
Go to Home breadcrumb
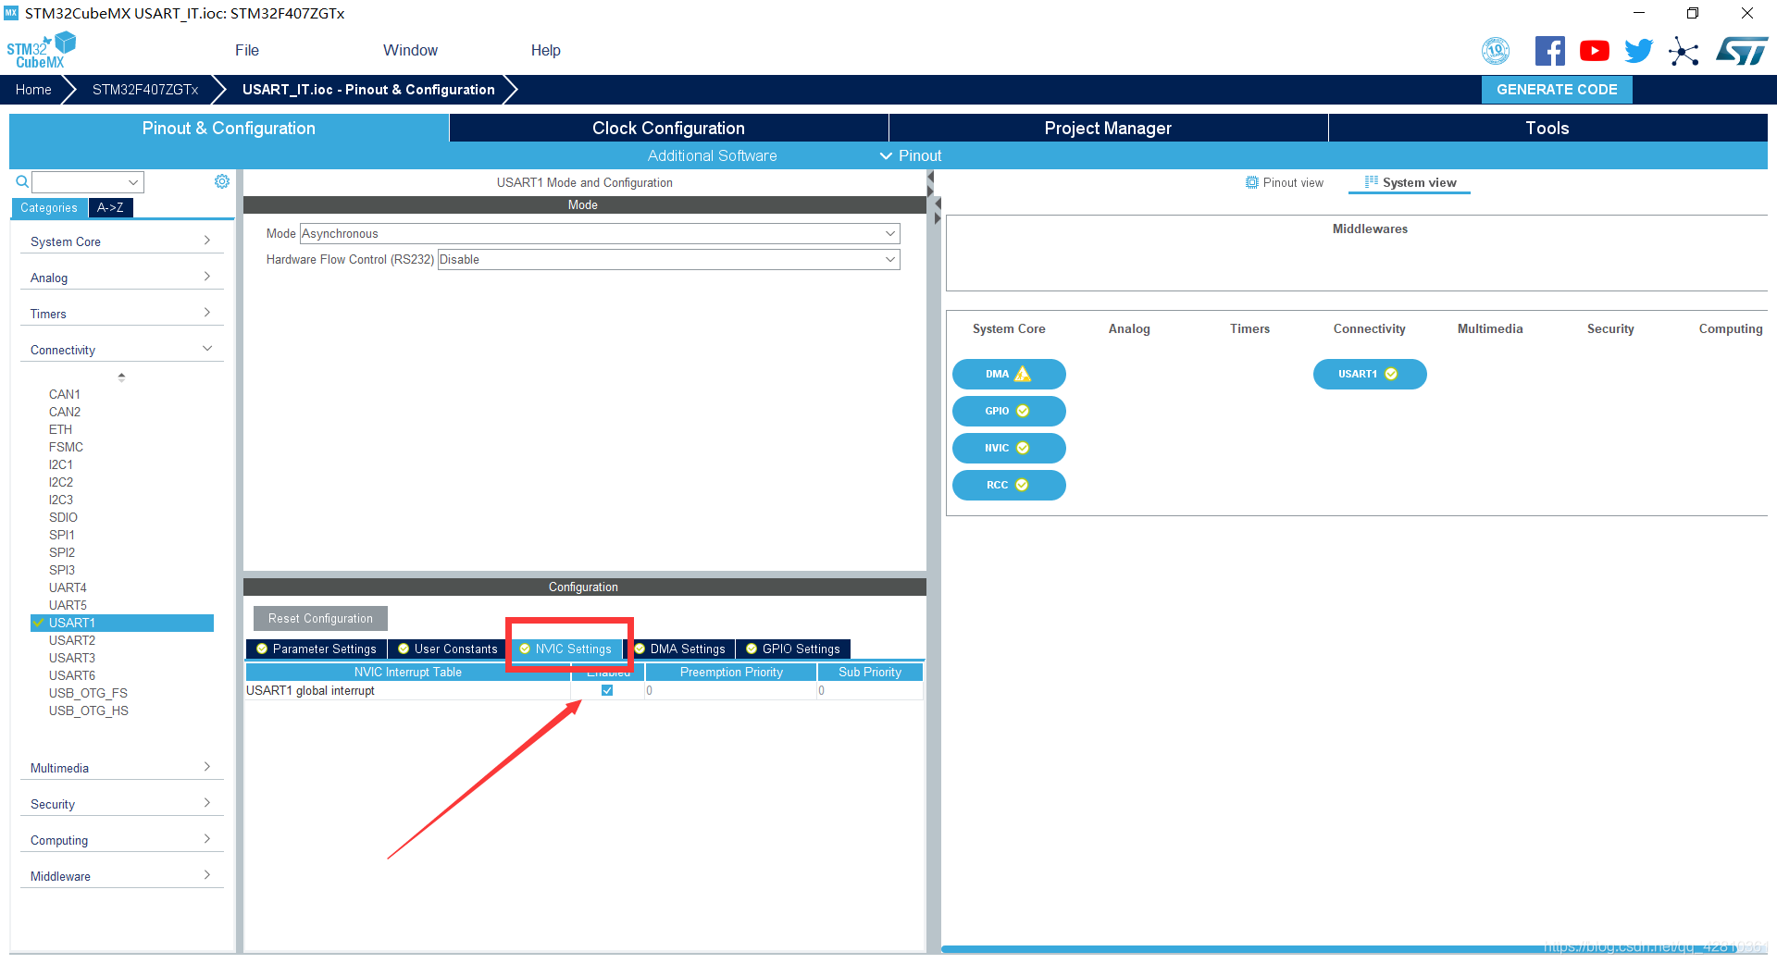(x=33, y=90)
